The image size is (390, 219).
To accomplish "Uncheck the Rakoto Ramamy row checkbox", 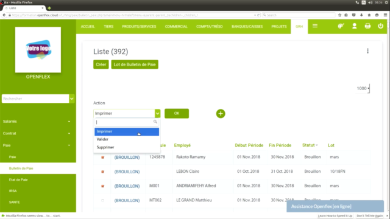I will point(103,157).
